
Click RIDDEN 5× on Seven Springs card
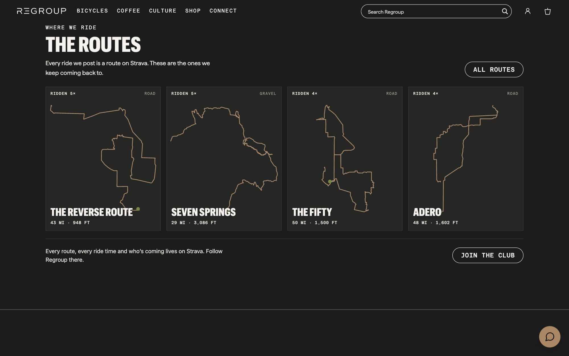[184, 93]
